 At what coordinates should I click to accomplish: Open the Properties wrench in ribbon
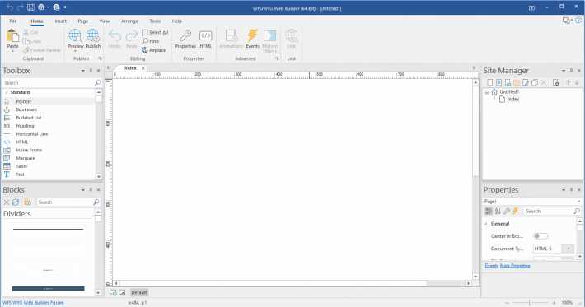(x=185, y=35)
